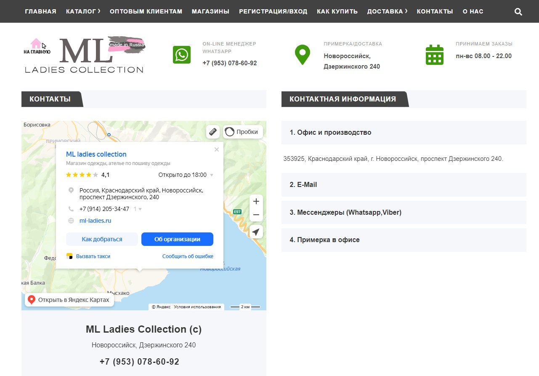
Task: Click the map scale bar '2 км'
Action: [245, 307]
